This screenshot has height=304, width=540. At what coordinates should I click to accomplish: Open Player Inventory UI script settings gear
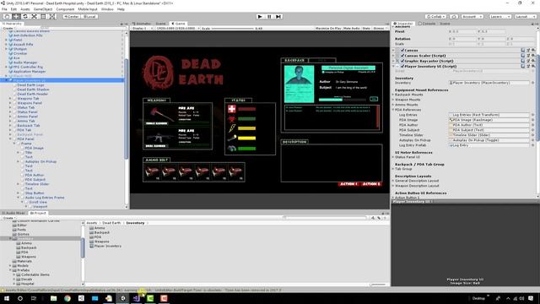click(533, 66)
